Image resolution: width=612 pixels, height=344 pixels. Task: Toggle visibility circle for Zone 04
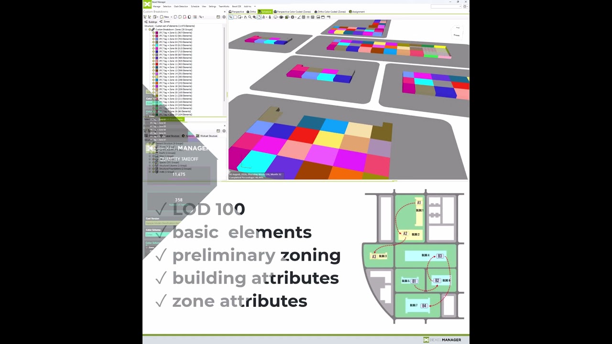[153, 42]
